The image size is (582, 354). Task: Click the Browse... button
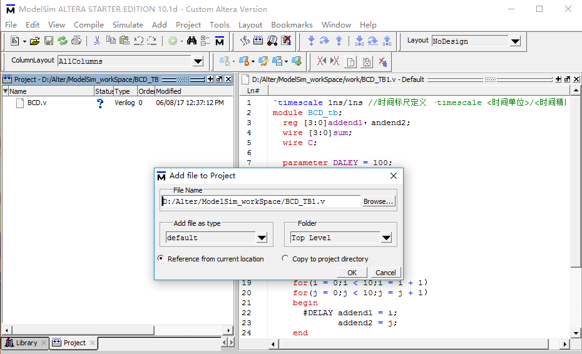point(378,201)
